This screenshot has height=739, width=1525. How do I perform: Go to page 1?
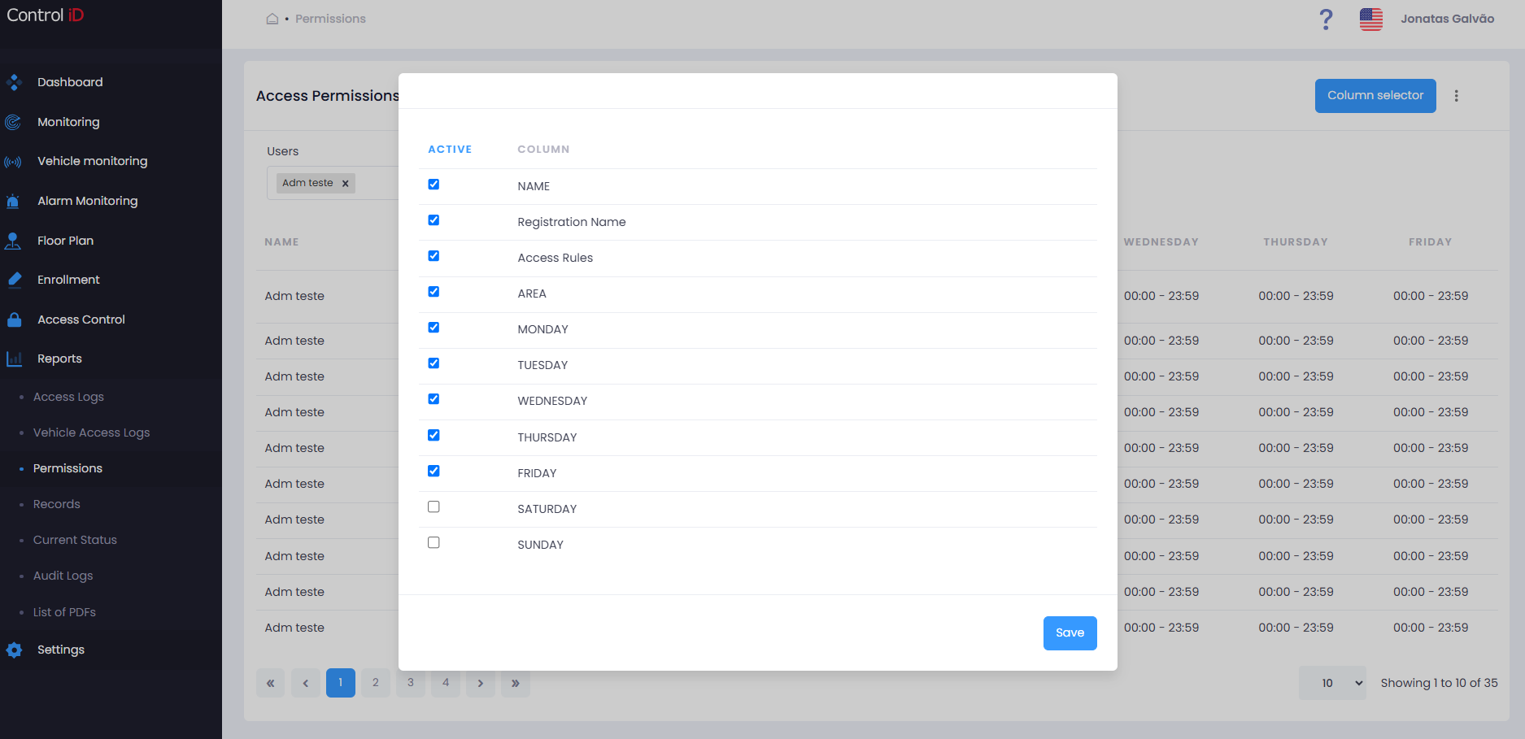(340, 683)
